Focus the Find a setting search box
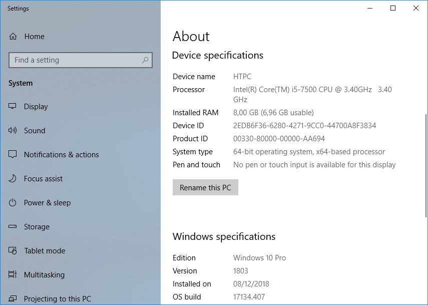The width and height of the screenshot is (428, 305). click(81, 60)
